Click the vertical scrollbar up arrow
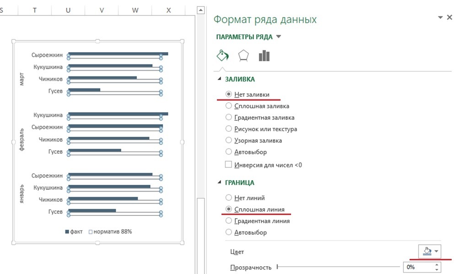This screenshot has width=459, height=274. click(200, 10)
